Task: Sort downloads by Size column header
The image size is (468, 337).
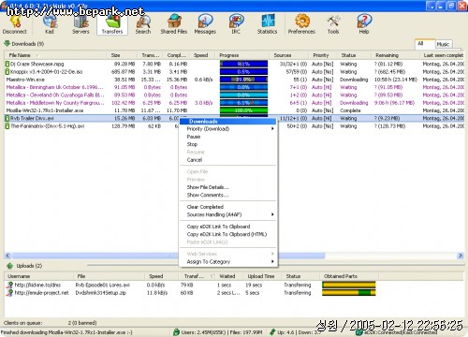Action: [122, 55]
